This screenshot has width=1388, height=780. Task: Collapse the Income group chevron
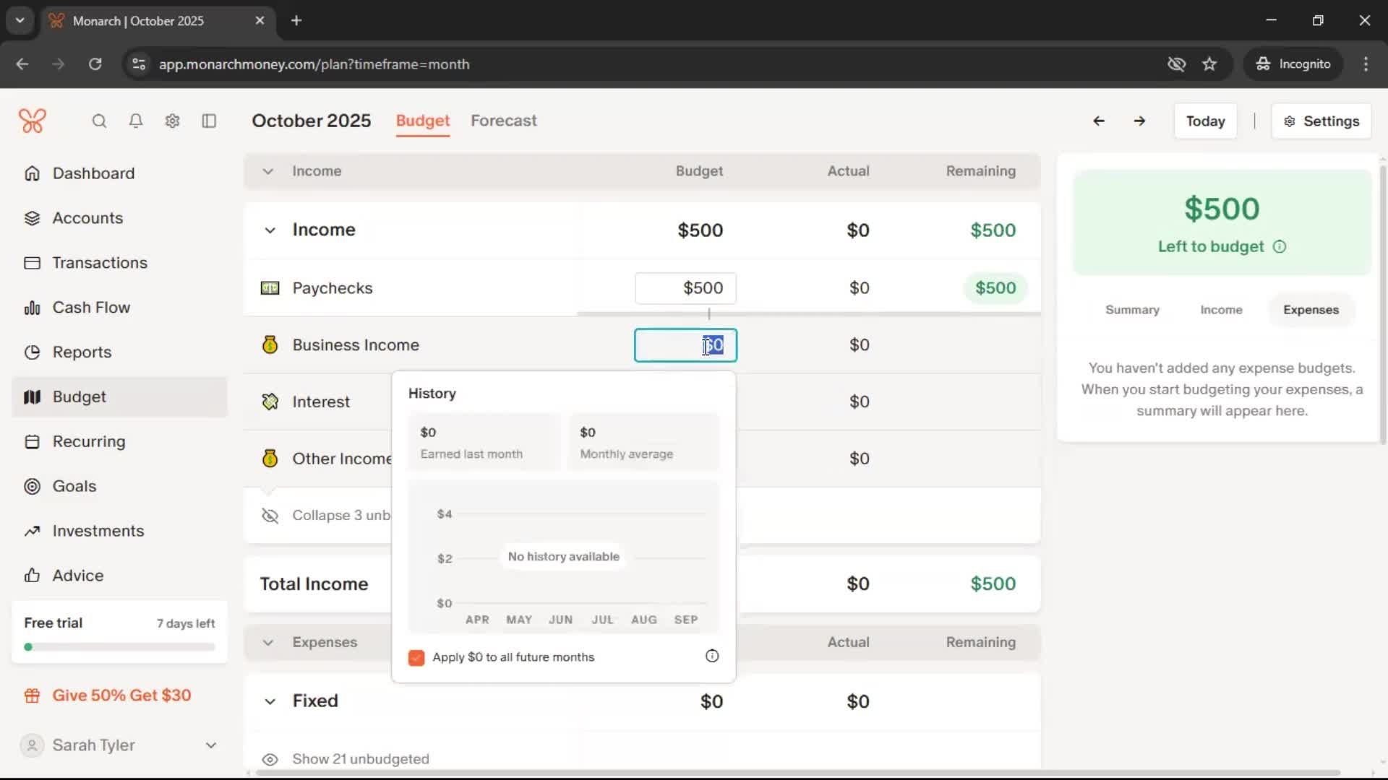270,230
